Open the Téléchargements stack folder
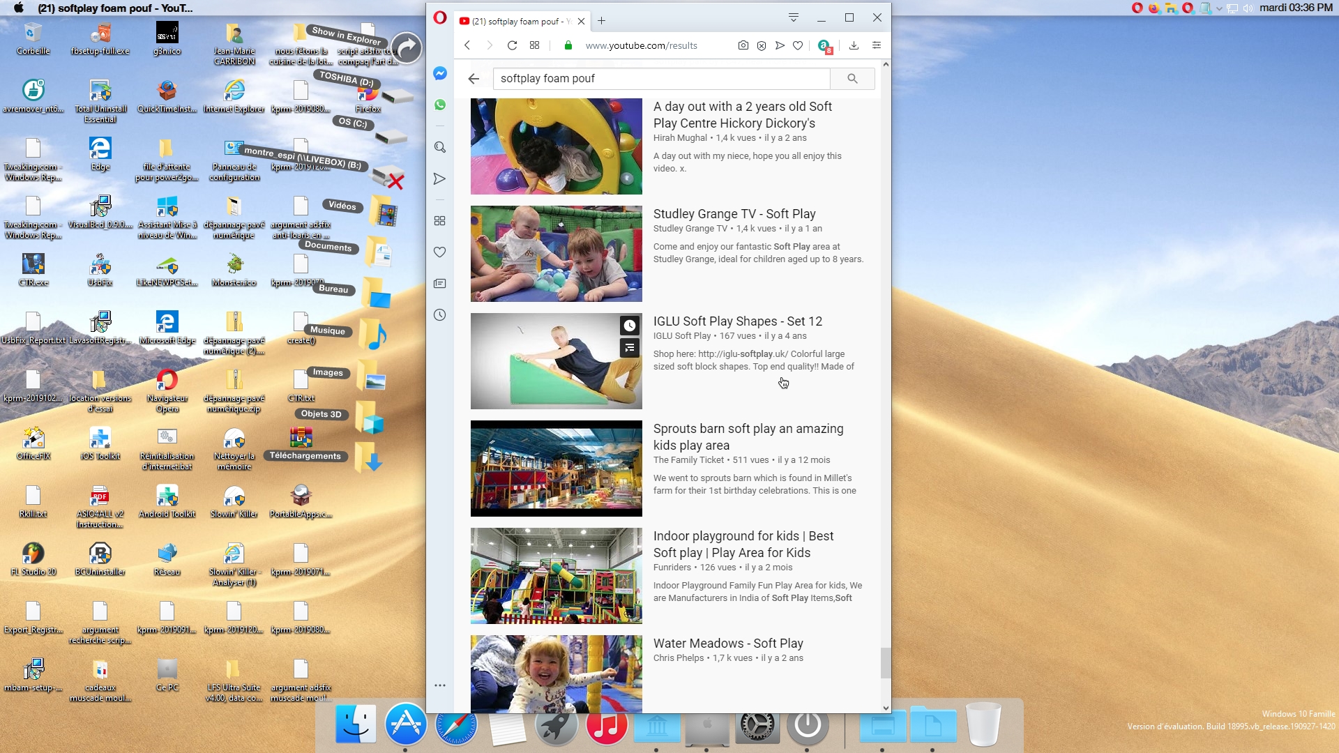1339x753 pixels. [x=369, y=457]
